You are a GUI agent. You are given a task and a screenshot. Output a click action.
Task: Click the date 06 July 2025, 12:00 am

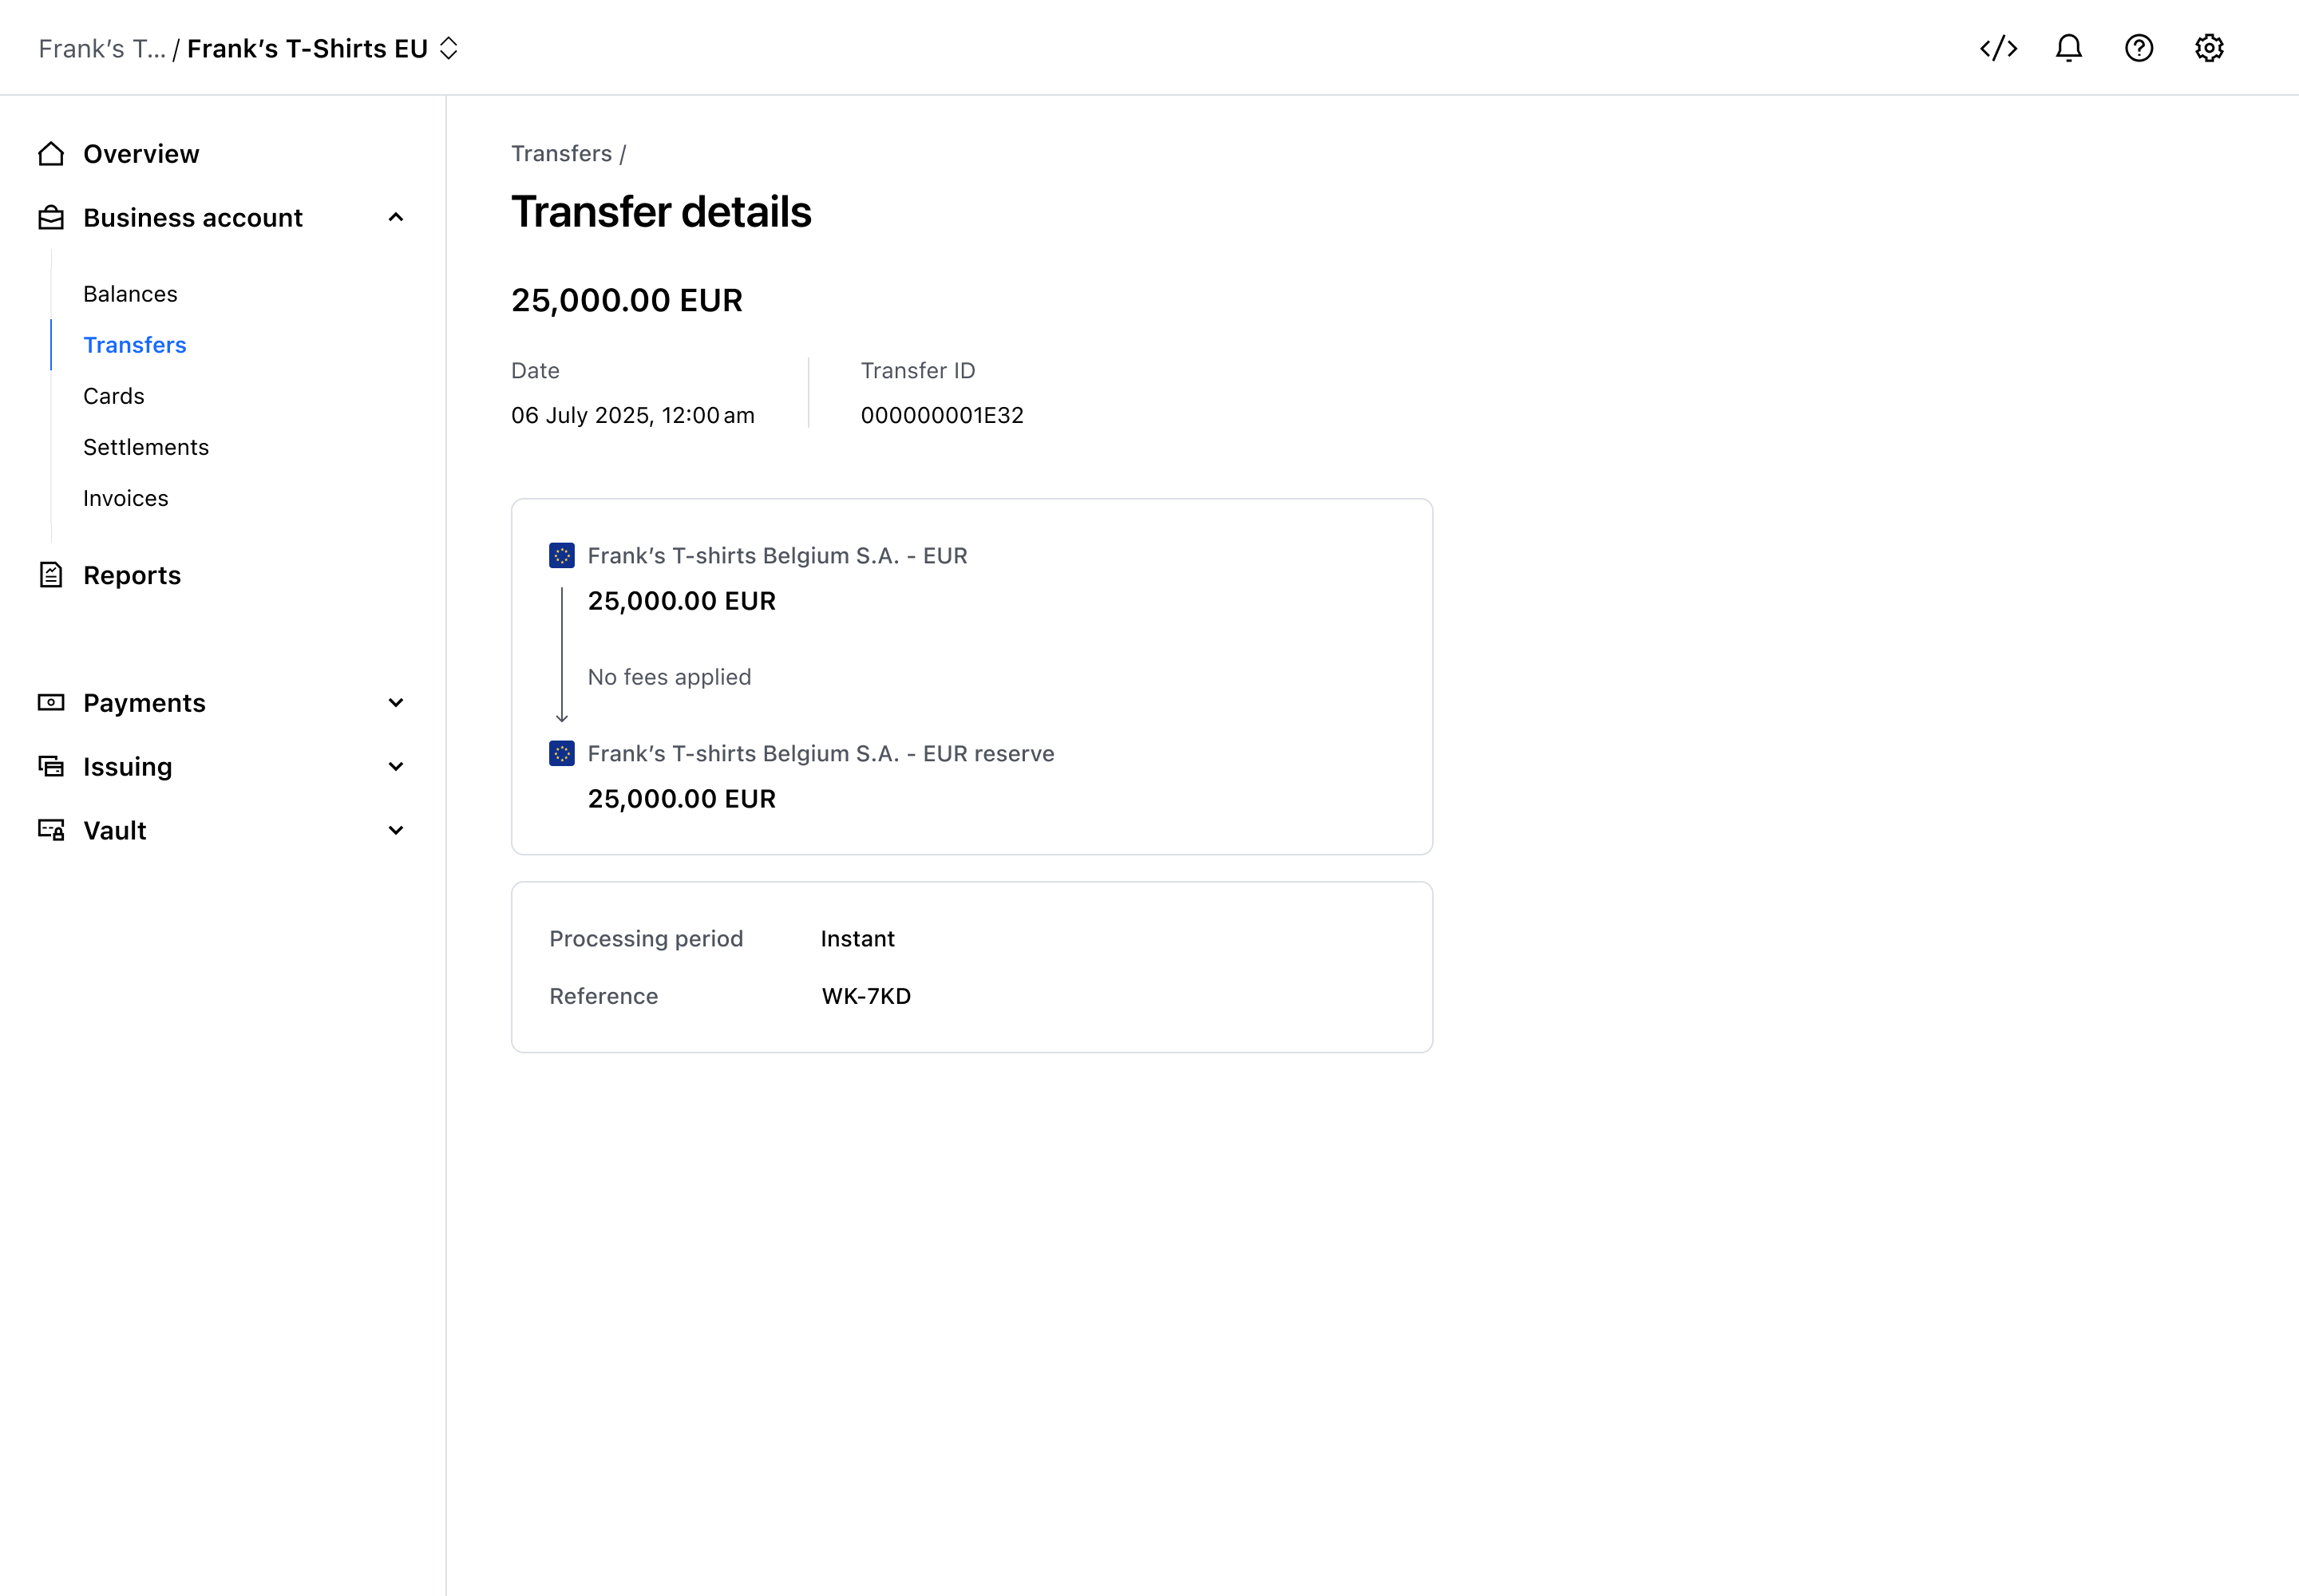(x=633, y=415)
